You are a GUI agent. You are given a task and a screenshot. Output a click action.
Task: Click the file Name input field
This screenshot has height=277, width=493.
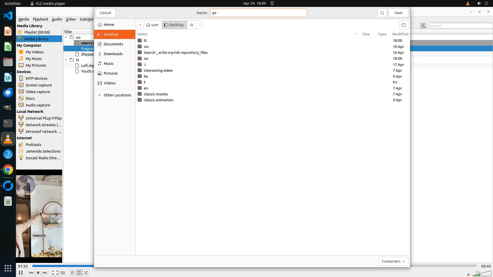(258, 13)
